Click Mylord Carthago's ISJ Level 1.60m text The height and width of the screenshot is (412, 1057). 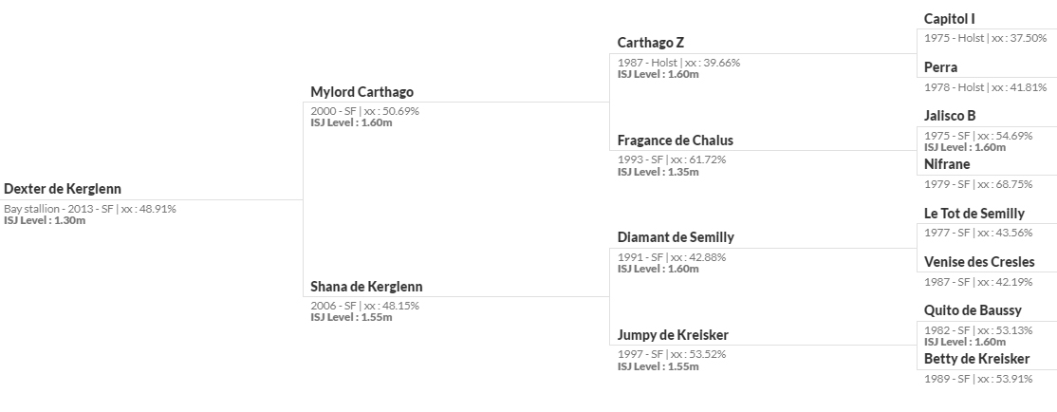point(351,122)
